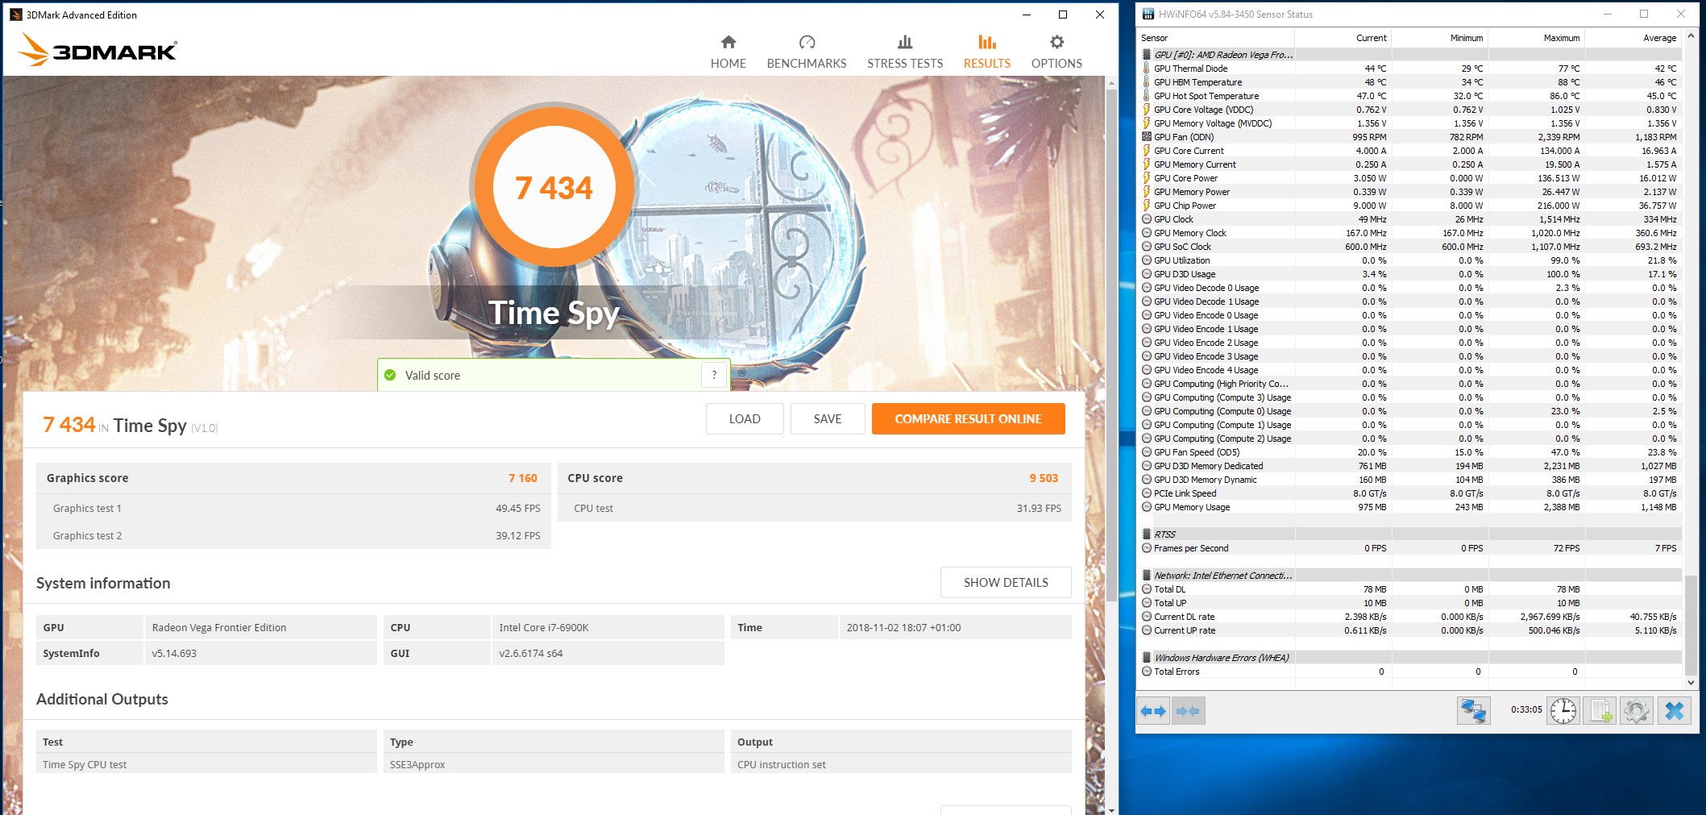Click the network remote monitoring icon
Screen dimensions: 1706x815
1474,711
